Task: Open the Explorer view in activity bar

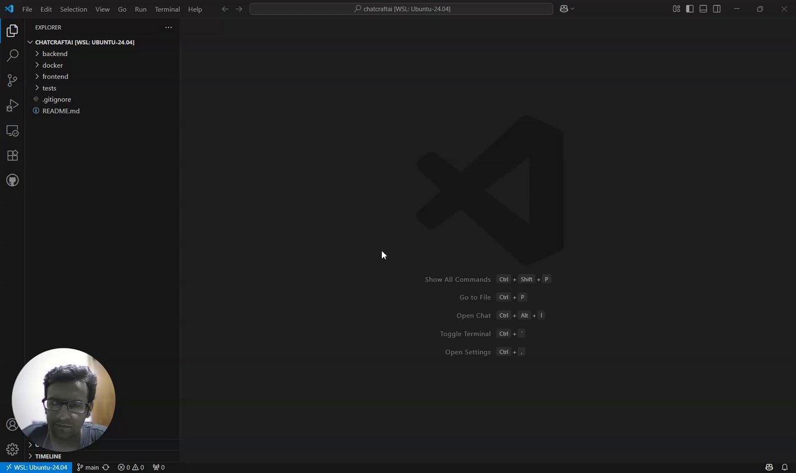Action: click(12, 30)
